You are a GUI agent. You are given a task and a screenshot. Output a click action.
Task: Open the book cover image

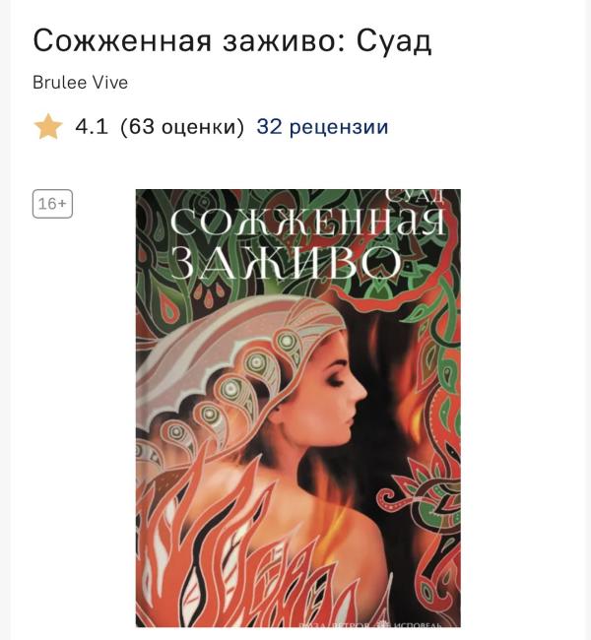coord(298,408)
